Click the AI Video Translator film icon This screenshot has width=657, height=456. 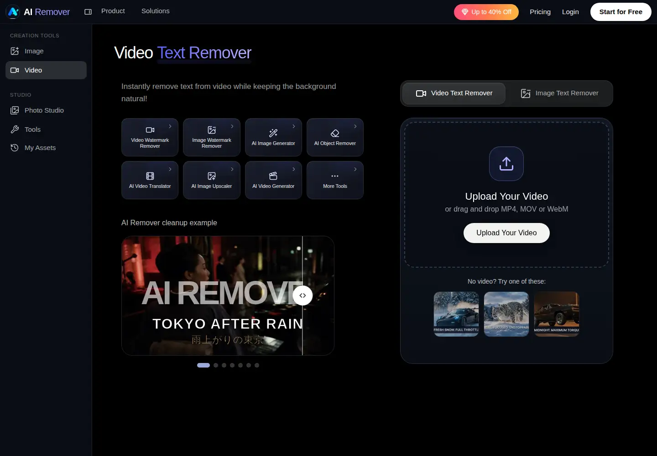point(150,176)
